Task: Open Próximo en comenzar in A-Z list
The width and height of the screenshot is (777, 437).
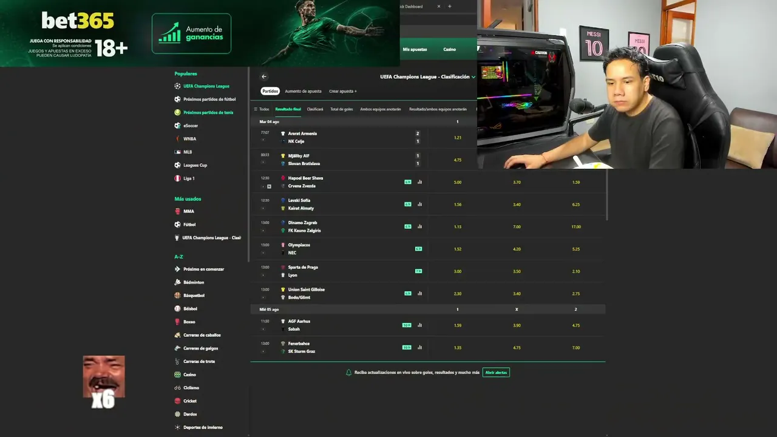Action: [204, 269]
